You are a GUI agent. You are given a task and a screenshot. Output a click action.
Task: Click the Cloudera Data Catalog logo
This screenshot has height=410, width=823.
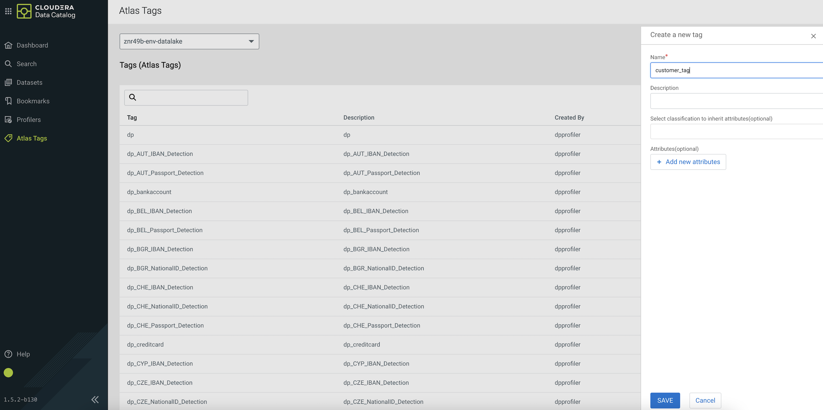click(24, 11)
